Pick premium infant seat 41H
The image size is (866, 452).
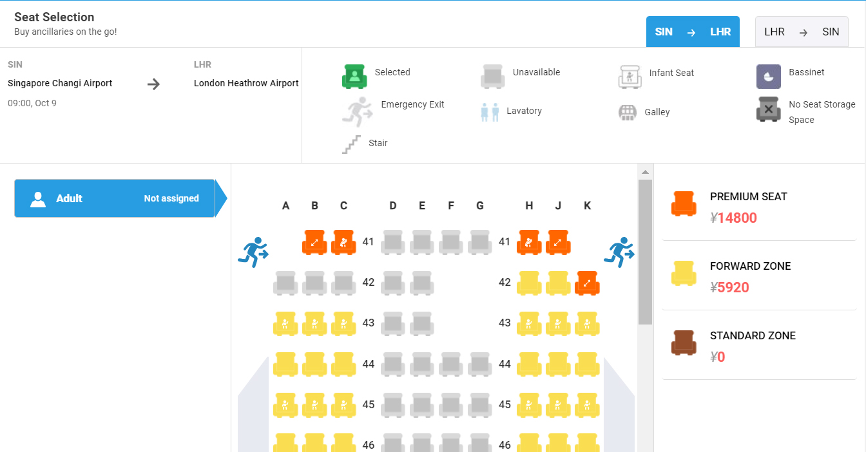click(x=529, y=243)
